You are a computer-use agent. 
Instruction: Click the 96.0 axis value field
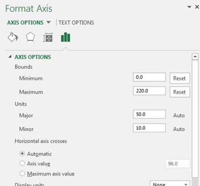click(178, 164)
